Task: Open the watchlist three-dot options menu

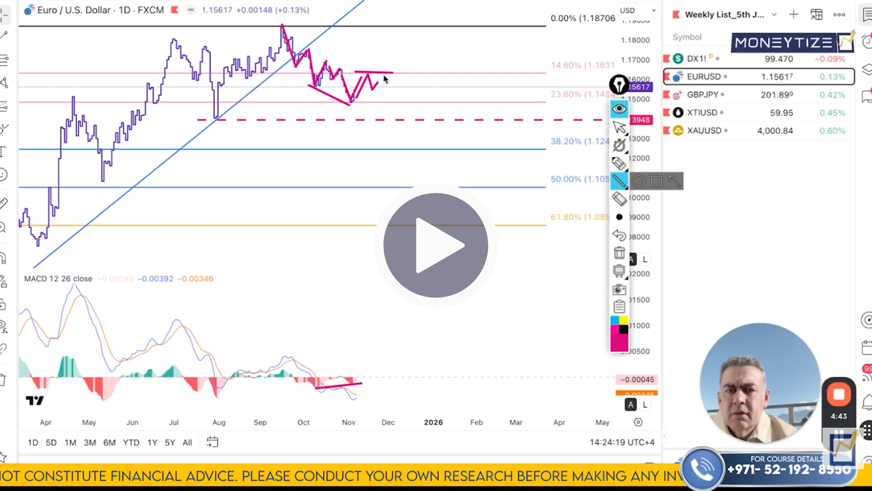Action: click(x=839, y=14)
